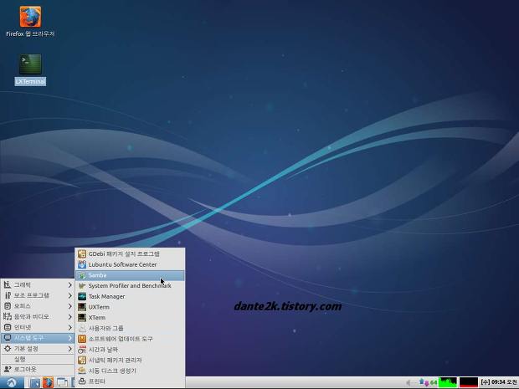Click the 시간과 날짜 clock icon
Screen dimensions: 519x389
[x=82, y=350]
